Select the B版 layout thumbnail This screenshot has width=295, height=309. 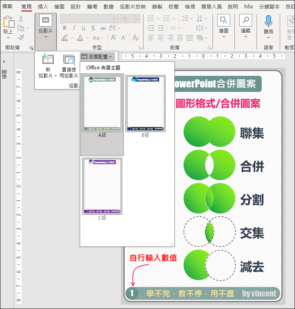(x=145, y=104)
